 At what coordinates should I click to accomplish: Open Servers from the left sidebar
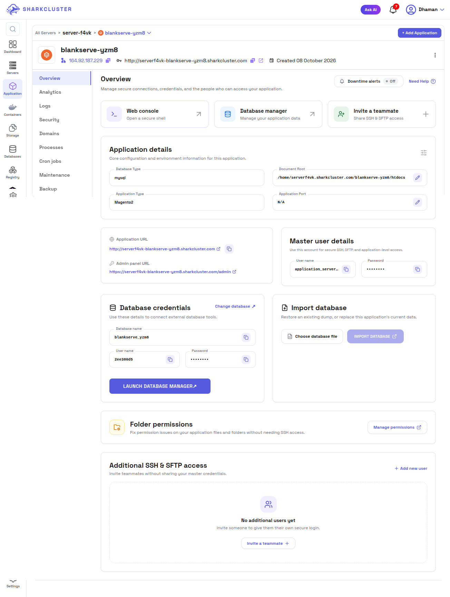coord(13,68)
